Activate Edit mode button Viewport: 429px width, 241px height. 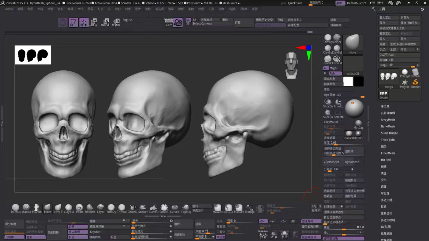73,23
